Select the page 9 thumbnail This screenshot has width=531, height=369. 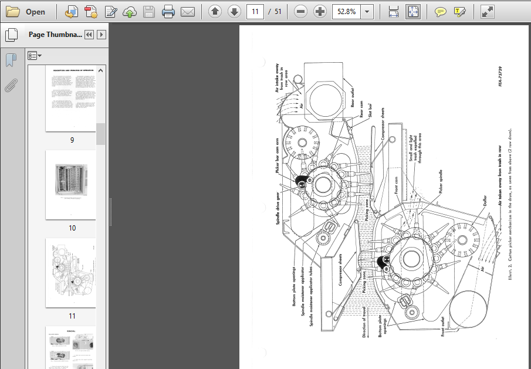tap(70, 99)
